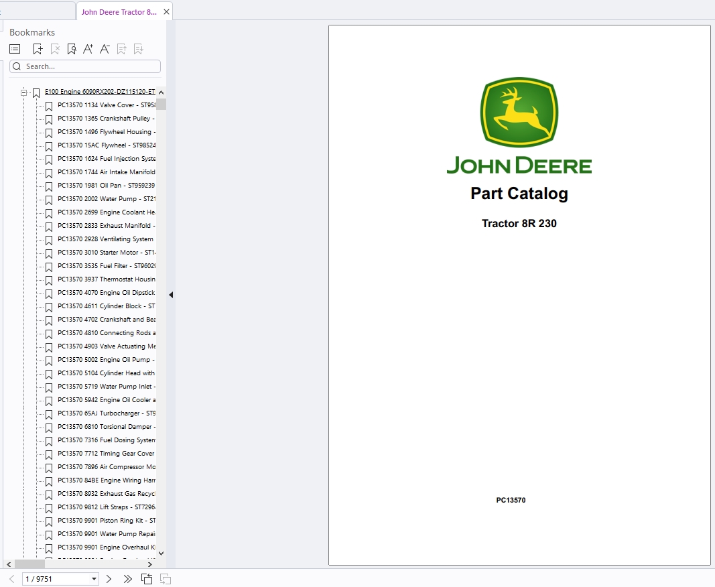This screenshot has width=715, height=587.
Task: Click the bookmarks scroll up arrow
Action: 161,92
